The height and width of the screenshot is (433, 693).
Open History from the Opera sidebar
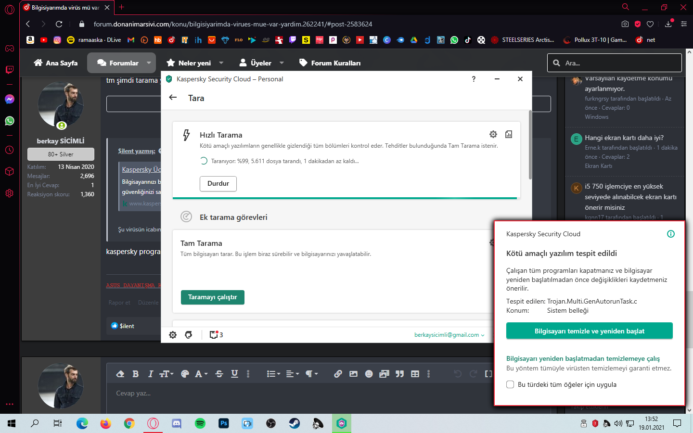coord(10,150)
